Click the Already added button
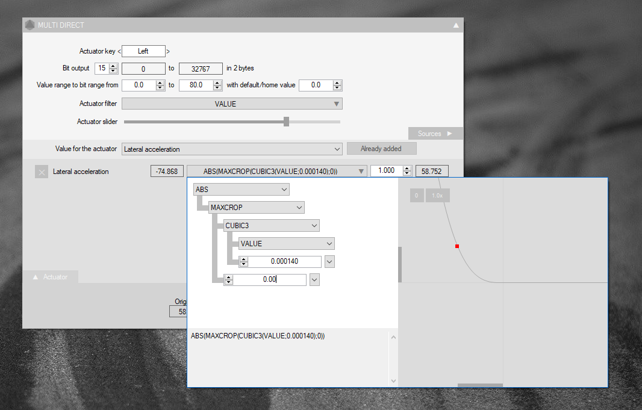642x410 pixels. pos(381,149)
